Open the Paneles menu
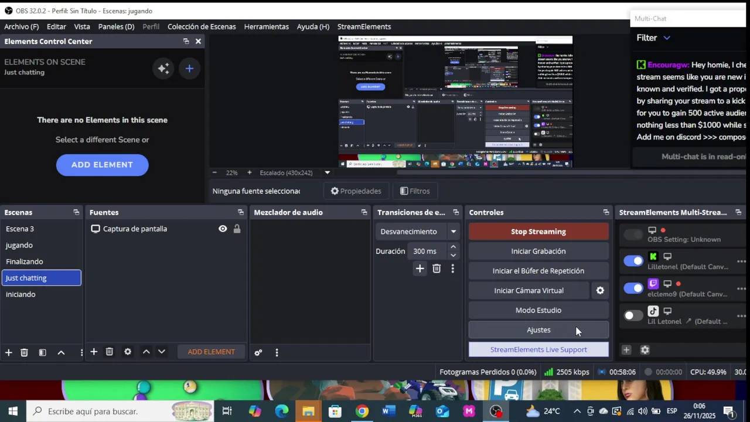The image size is (750, 422). (116, 26)
